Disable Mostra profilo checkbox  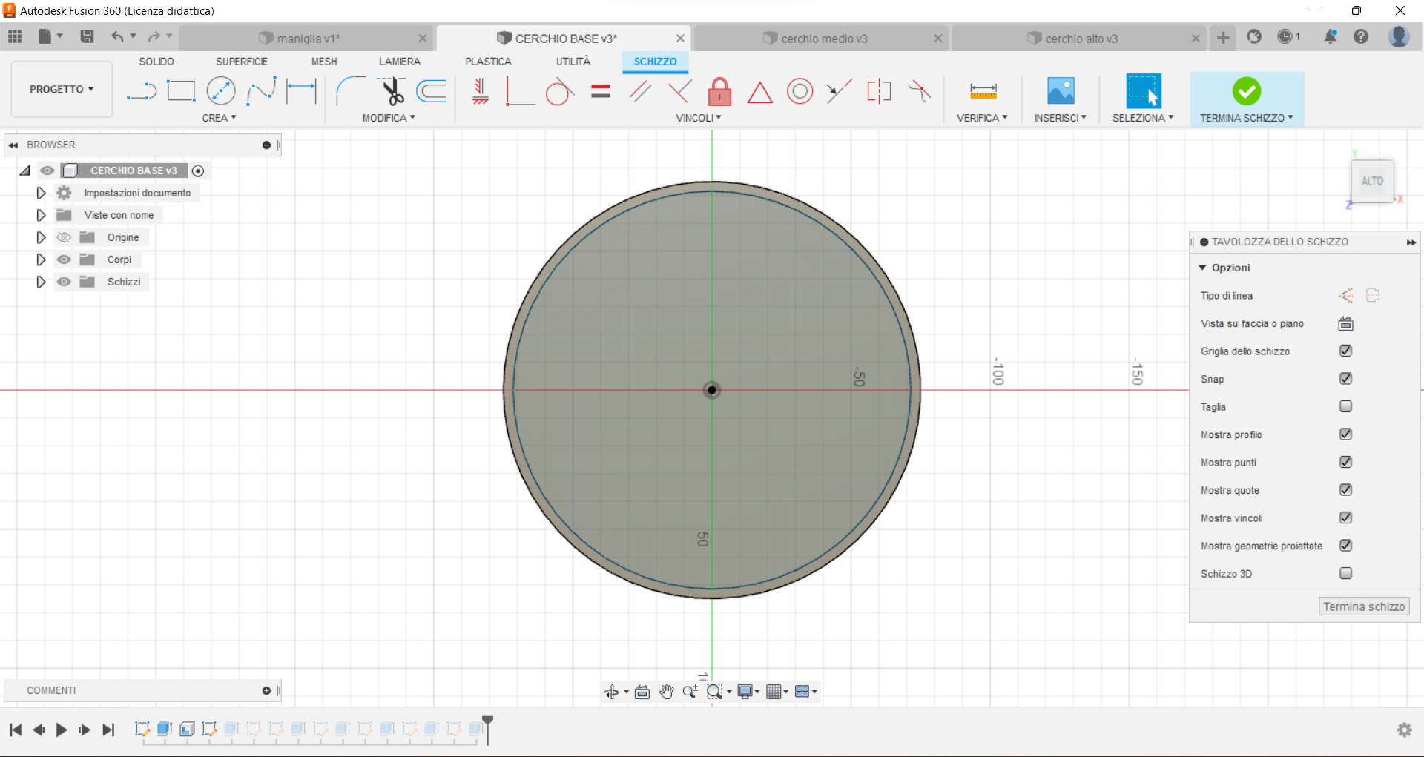coord(1346,434)
